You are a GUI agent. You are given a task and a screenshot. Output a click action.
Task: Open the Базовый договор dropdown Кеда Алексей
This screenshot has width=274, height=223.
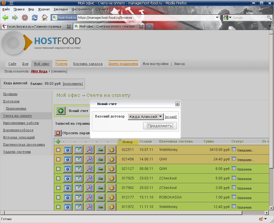pos(146,117)
